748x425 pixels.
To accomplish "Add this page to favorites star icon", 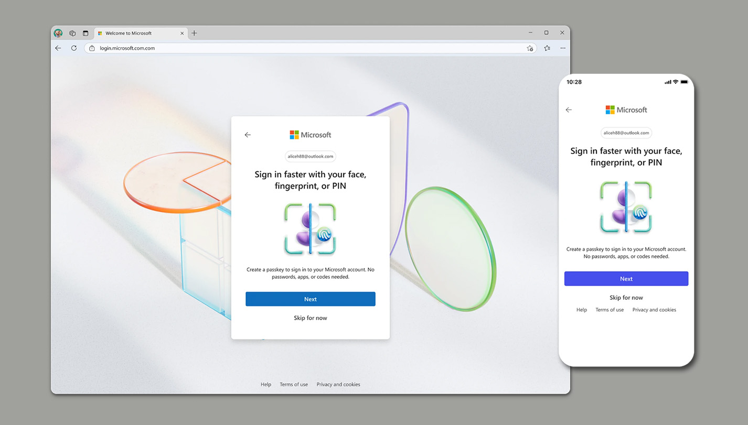I will click(530, 48).
